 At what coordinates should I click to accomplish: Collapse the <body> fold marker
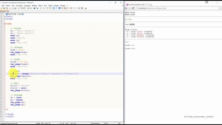(x=5, y=19)
